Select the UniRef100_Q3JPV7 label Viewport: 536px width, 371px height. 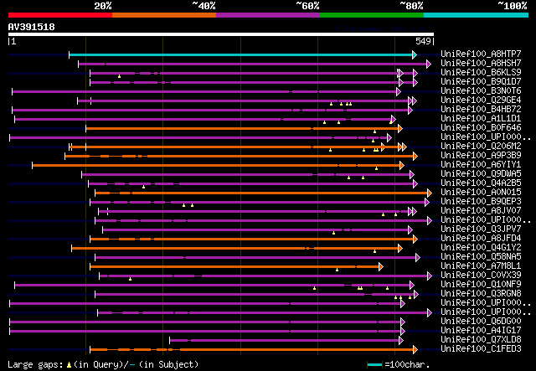pos(481,229)
